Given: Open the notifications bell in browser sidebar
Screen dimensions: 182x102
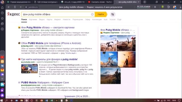Looking at the screenshot, I should (2, 8).
